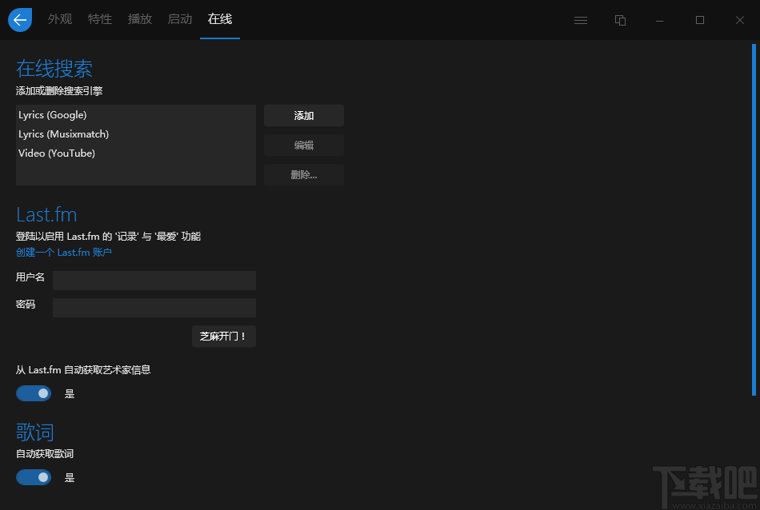Select Lyrics (Musixmatch) search engine
760x510 pixels.
point(136,134)
